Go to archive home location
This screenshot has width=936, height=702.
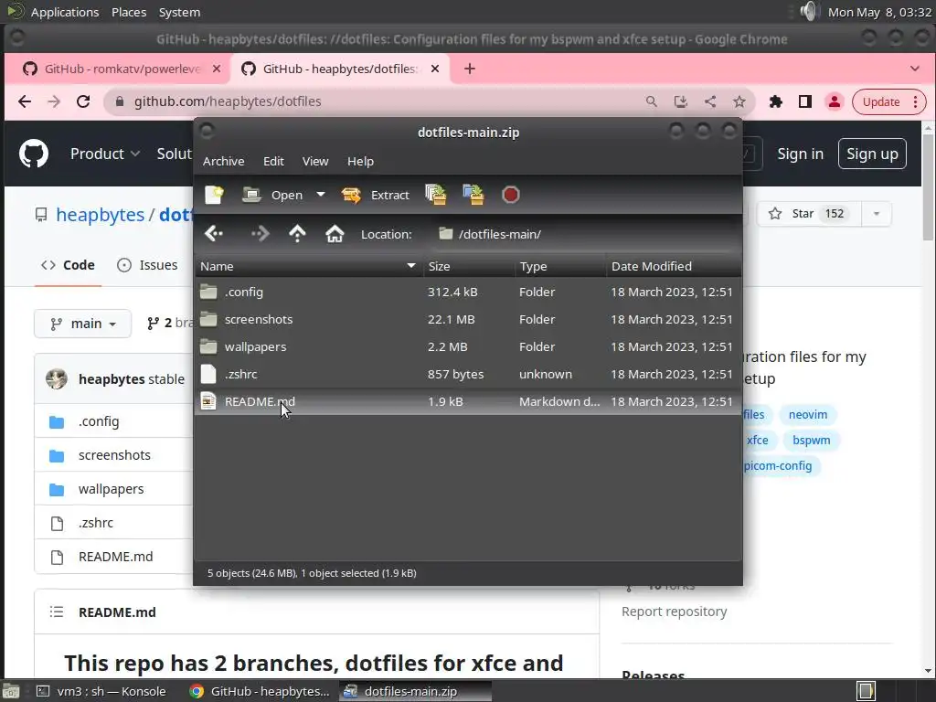[335, 233]
